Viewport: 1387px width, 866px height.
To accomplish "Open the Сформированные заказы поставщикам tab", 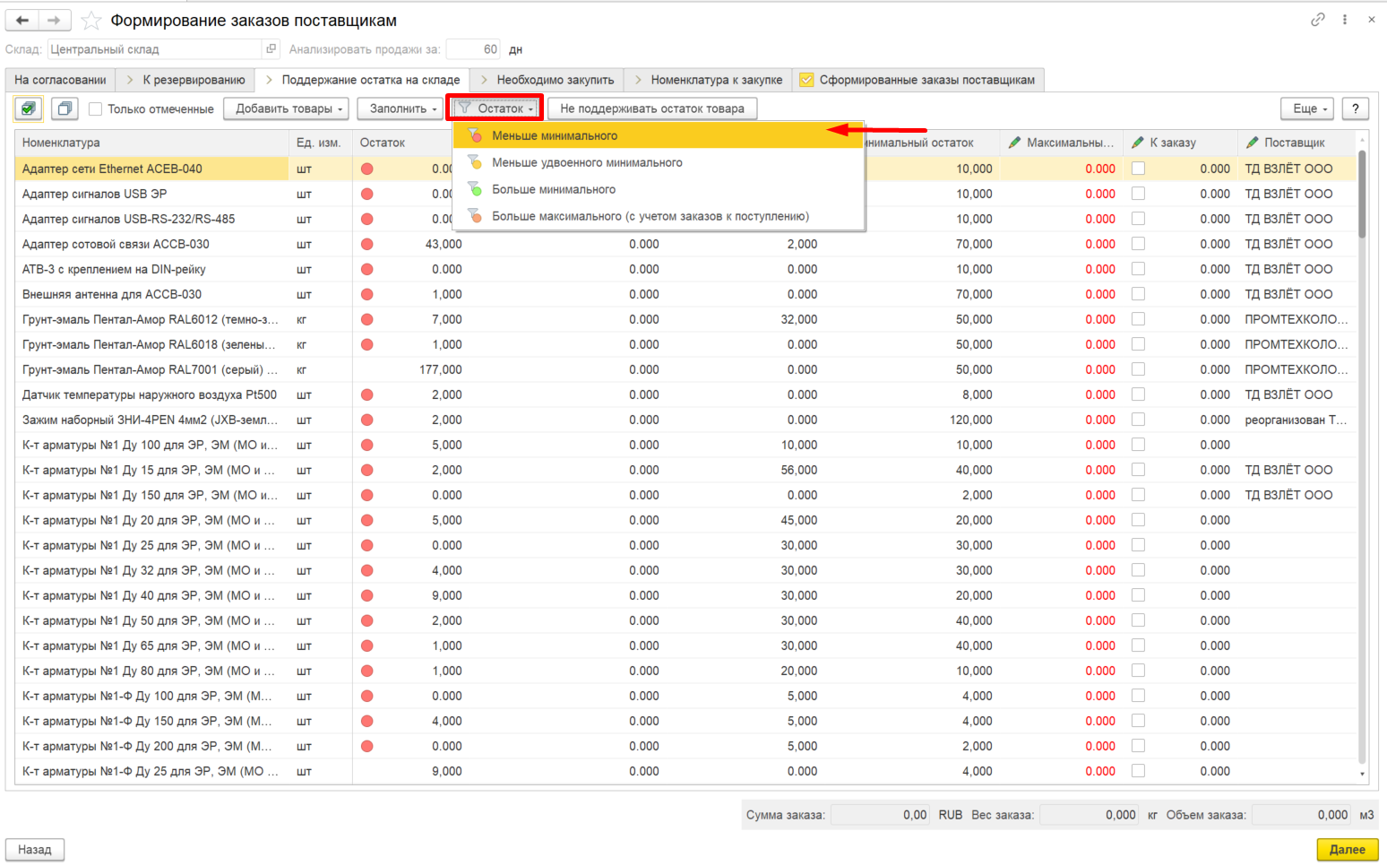I will point(917,80).
